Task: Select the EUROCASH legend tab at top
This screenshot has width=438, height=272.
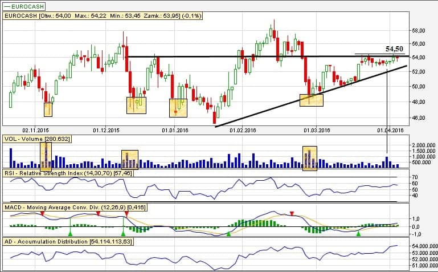Action: [x=22, y=6]
